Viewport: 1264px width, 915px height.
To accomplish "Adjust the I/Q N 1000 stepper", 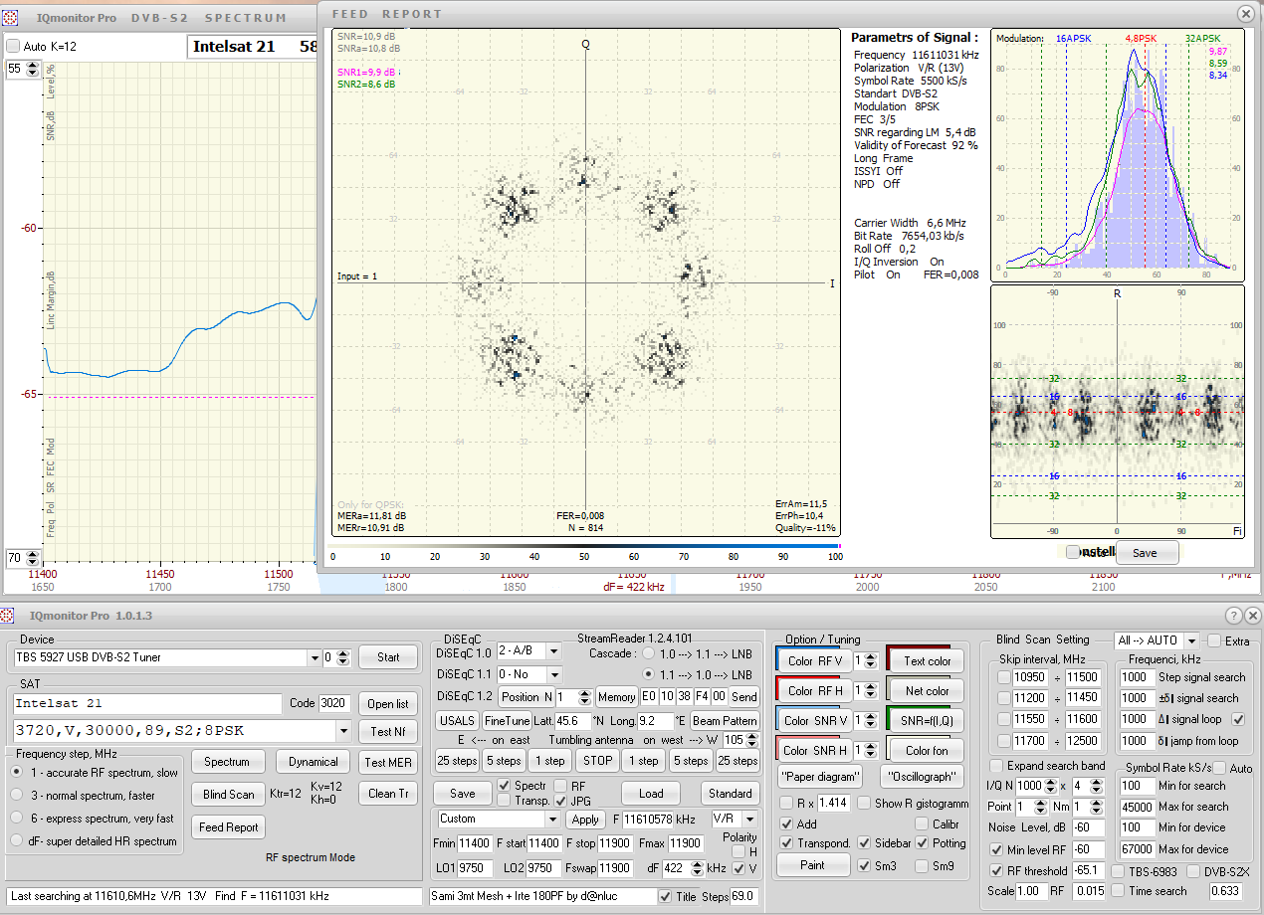I will click(x=1049, y=786).
